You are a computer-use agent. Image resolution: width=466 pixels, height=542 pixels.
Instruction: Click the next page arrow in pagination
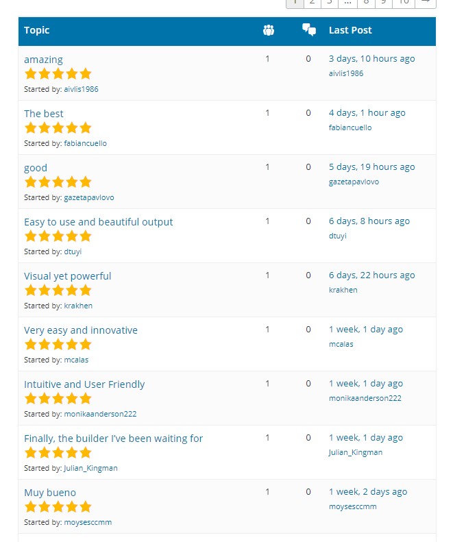tap(426, 3)
